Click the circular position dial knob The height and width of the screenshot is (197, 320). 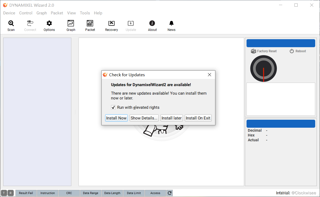pyautogui.click(x=264, y=69)
